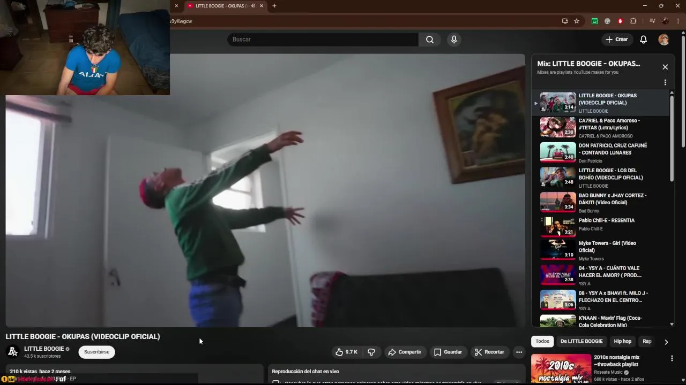Open gray round browser extension icon

(607, 21)
